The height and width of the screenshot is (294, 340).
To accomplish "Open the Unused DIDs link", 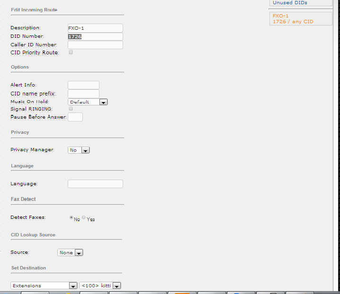I will click(x=290, y=3).
